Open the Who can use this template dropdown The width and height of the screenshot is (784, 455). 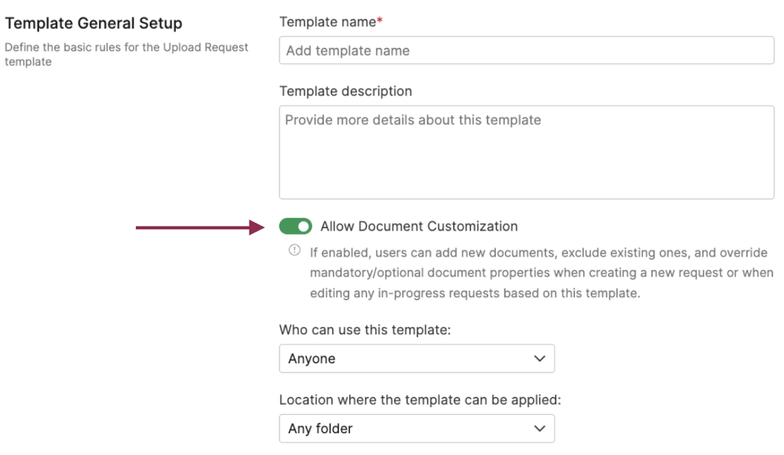[x=417, y=359]
